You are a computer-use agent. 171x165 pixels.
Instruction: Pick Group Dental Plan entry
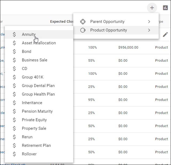(38, 86)
